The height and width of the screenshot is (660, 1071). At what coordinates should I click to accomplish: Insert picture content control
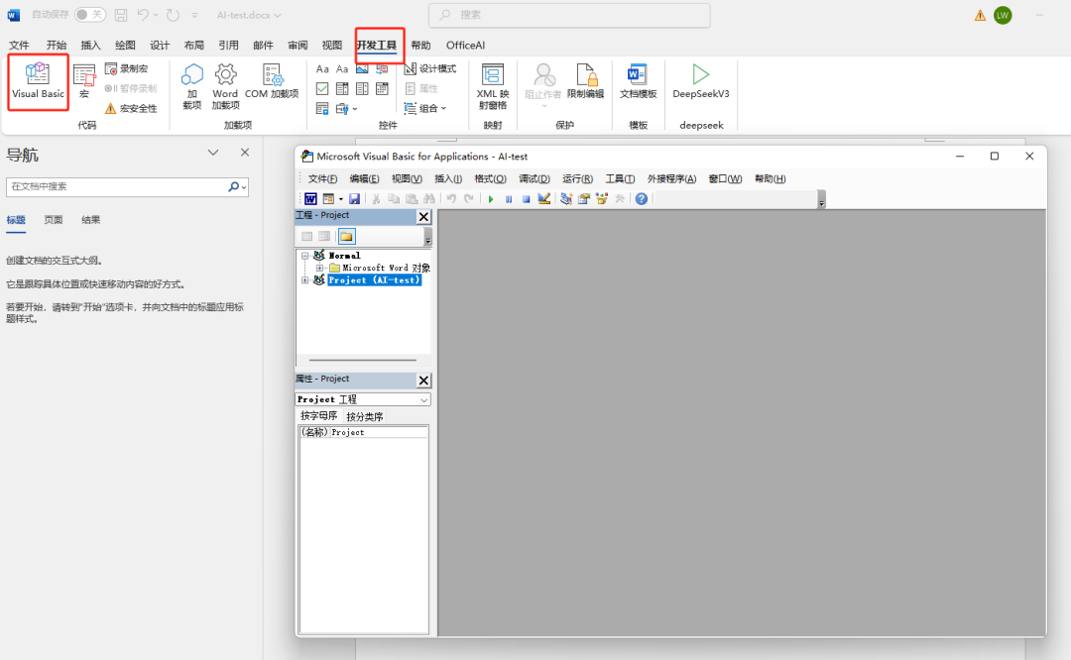coord(362,69)
